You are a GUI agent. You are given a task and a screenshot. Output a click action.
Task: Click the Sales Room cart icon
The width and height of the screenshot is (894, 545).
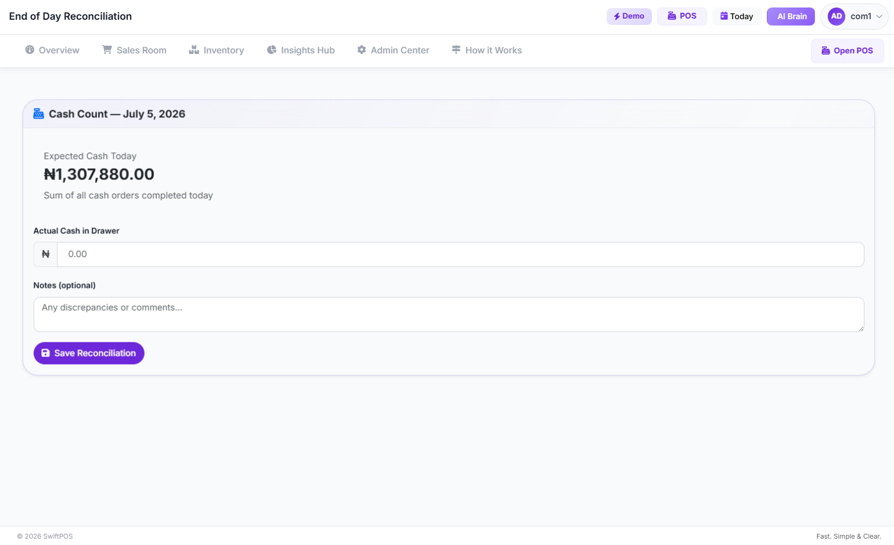[107, 50]
